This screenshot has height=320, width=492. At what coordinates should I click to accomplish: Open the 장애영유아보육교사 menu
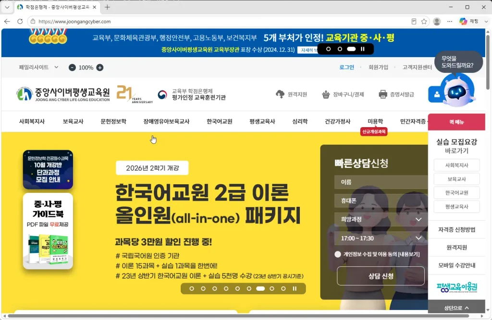pos(166,121)
